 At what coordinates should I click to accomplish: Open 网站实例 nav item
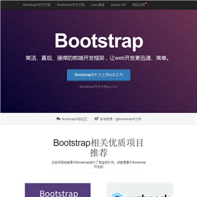pos(138,5)
